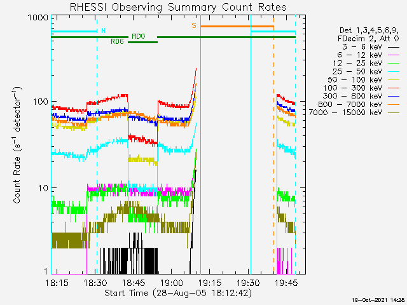
Task: Click the olive 7000 - 15000 keV legend line
Action: 393,113
